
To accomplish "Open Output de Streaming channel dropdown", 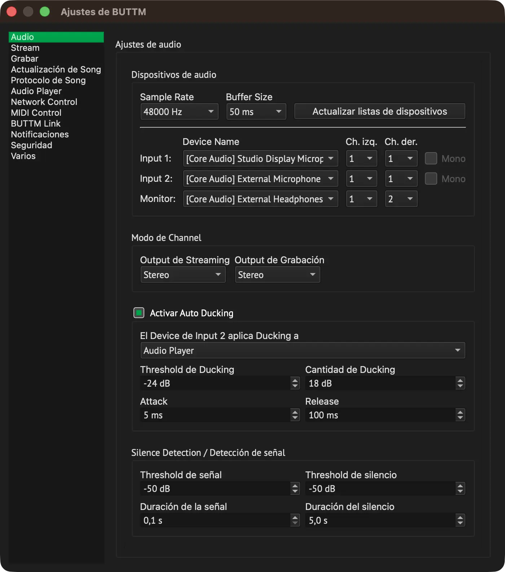I will (x=183, y=274).
